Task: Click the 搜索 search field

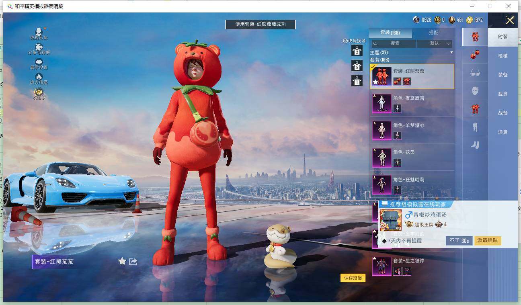Action: [394, 43]
